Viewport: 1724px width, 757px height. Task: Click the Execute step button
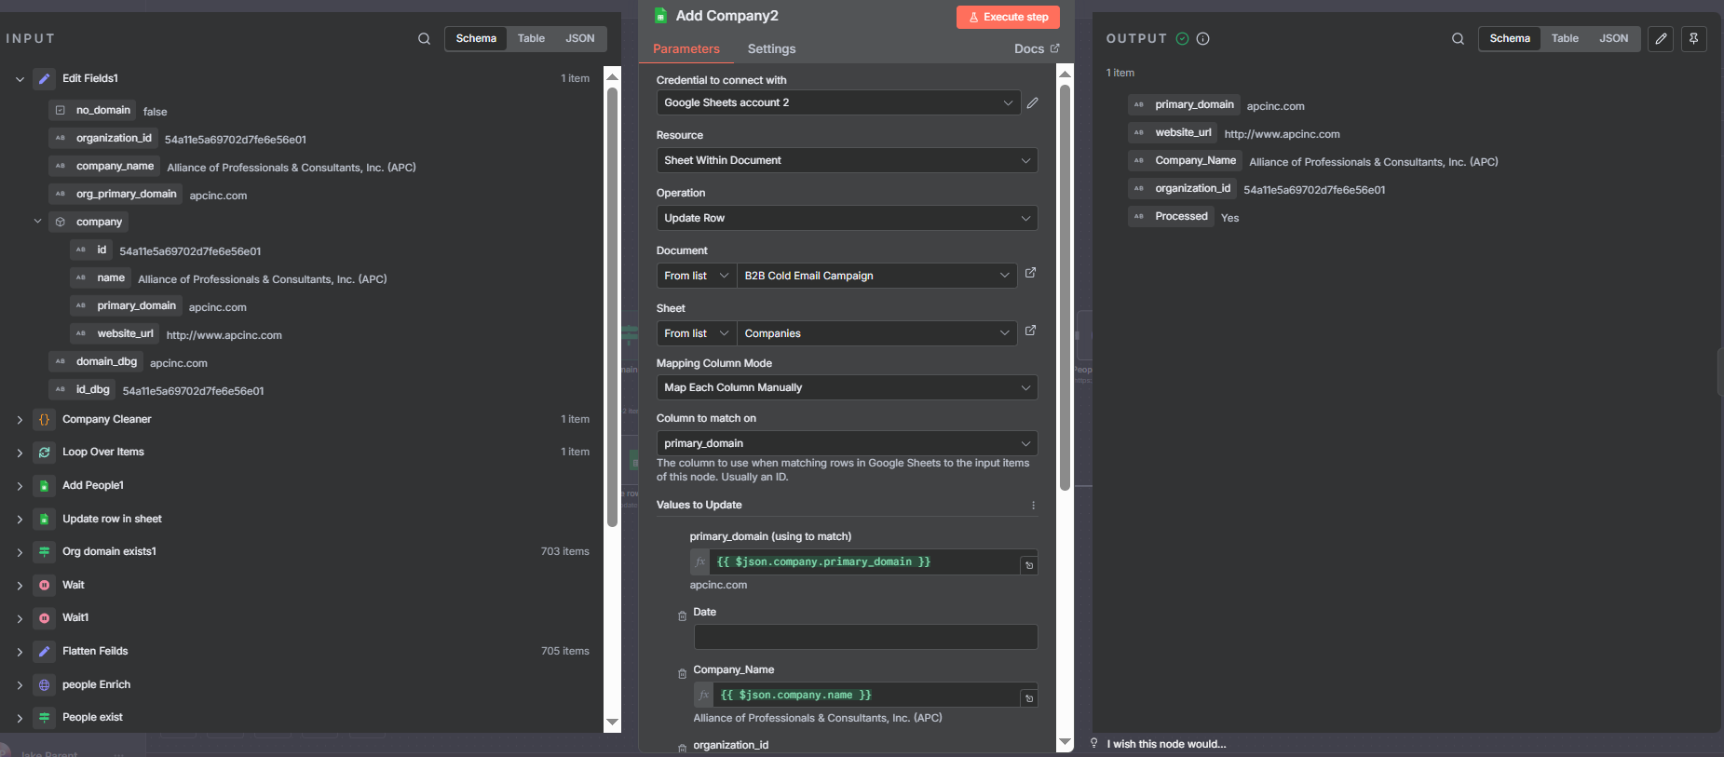[x=1008, y=17]
